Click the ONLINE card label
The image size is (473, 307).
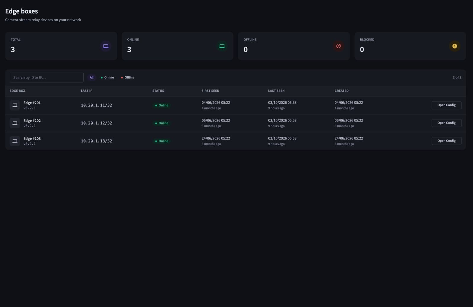(x=133, y=40)
